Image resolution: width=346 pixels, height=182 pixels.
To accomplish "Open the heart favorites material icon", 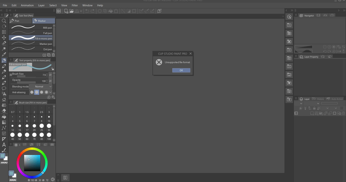I will click(x=289, y=83).
